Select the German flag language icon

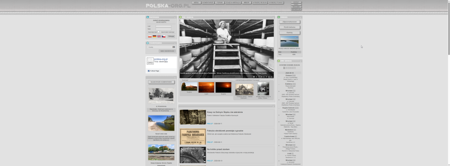(x=154, y=36)
